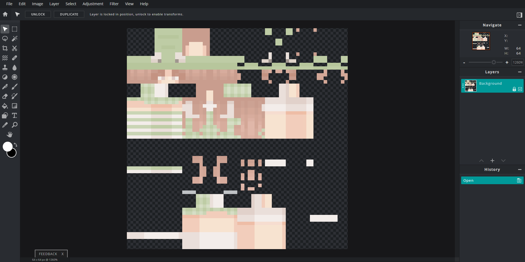Select the Crop tool
The height and width of the screenshot is (262, 525).
[5, 48]
